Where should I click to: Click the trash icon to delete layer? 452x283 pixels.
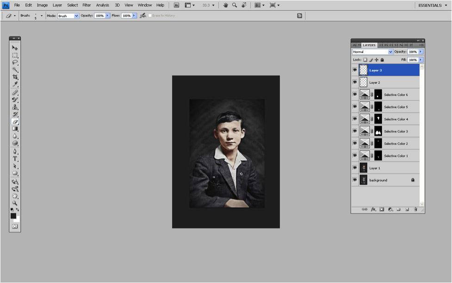pos(415,209)
